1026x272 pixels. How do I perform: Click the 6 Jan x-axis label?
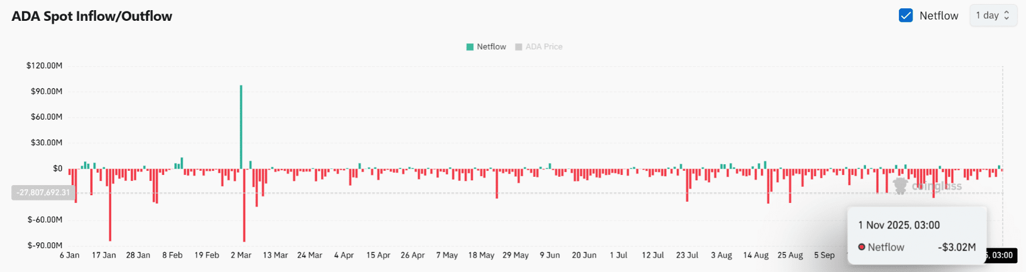pos(69,255)
